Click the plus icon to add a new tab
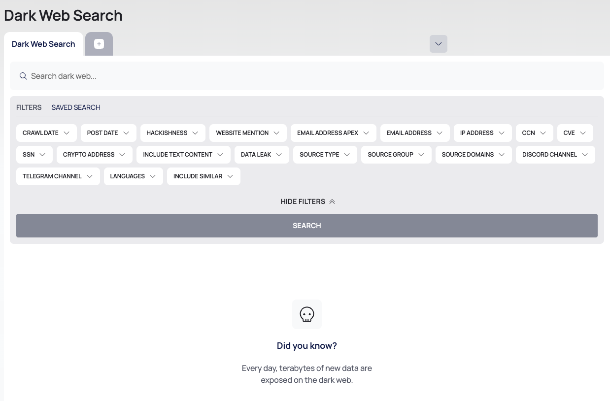This screenshot has height=401, width=610. point(99,44)
